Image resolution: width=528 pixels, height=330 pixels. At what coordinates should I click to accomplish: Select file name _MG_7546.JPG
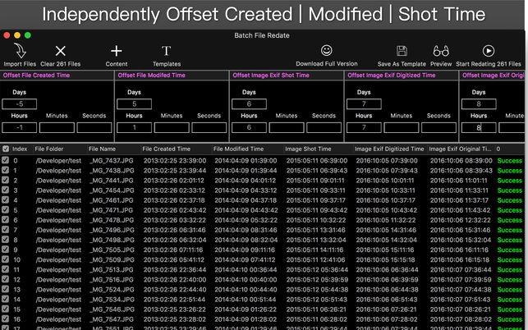(112, 309)
